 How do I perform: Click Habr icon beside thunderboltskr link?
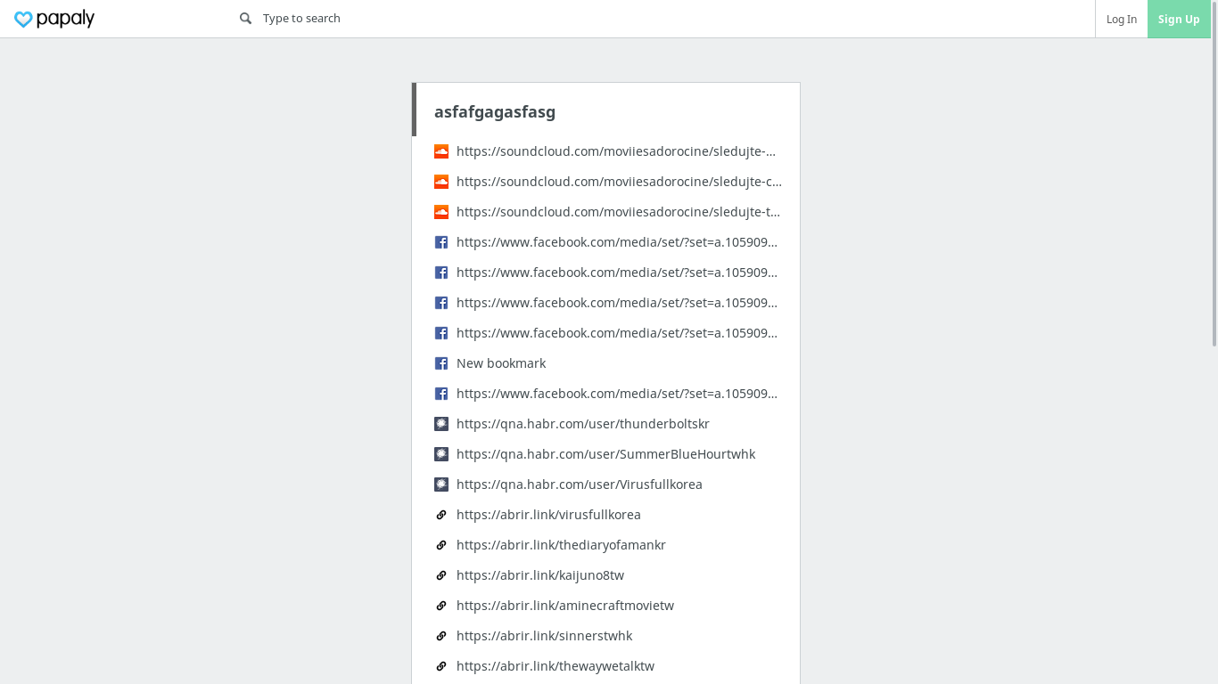pyautogui.click(x=441, y=424)
